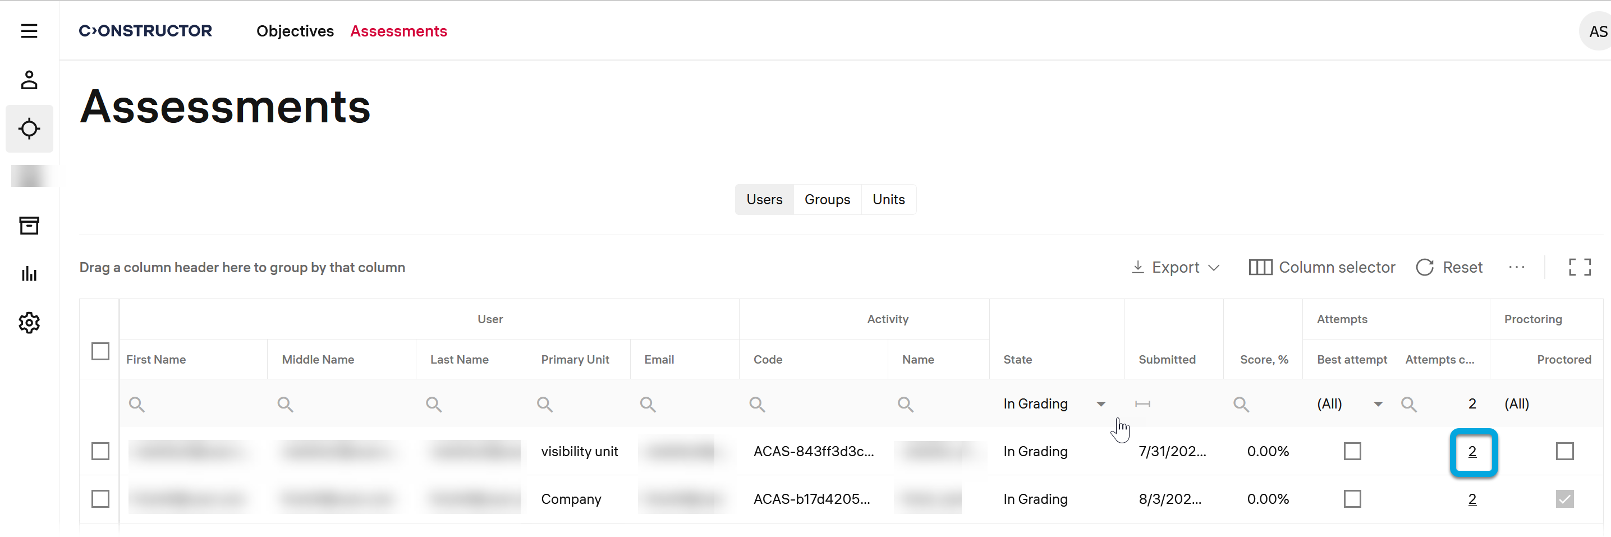The height and width of the screenshot is (537, 1611).
Task: Tick the select-all rows checkbox
Action: pyautogui.click(x=100, y=351)
